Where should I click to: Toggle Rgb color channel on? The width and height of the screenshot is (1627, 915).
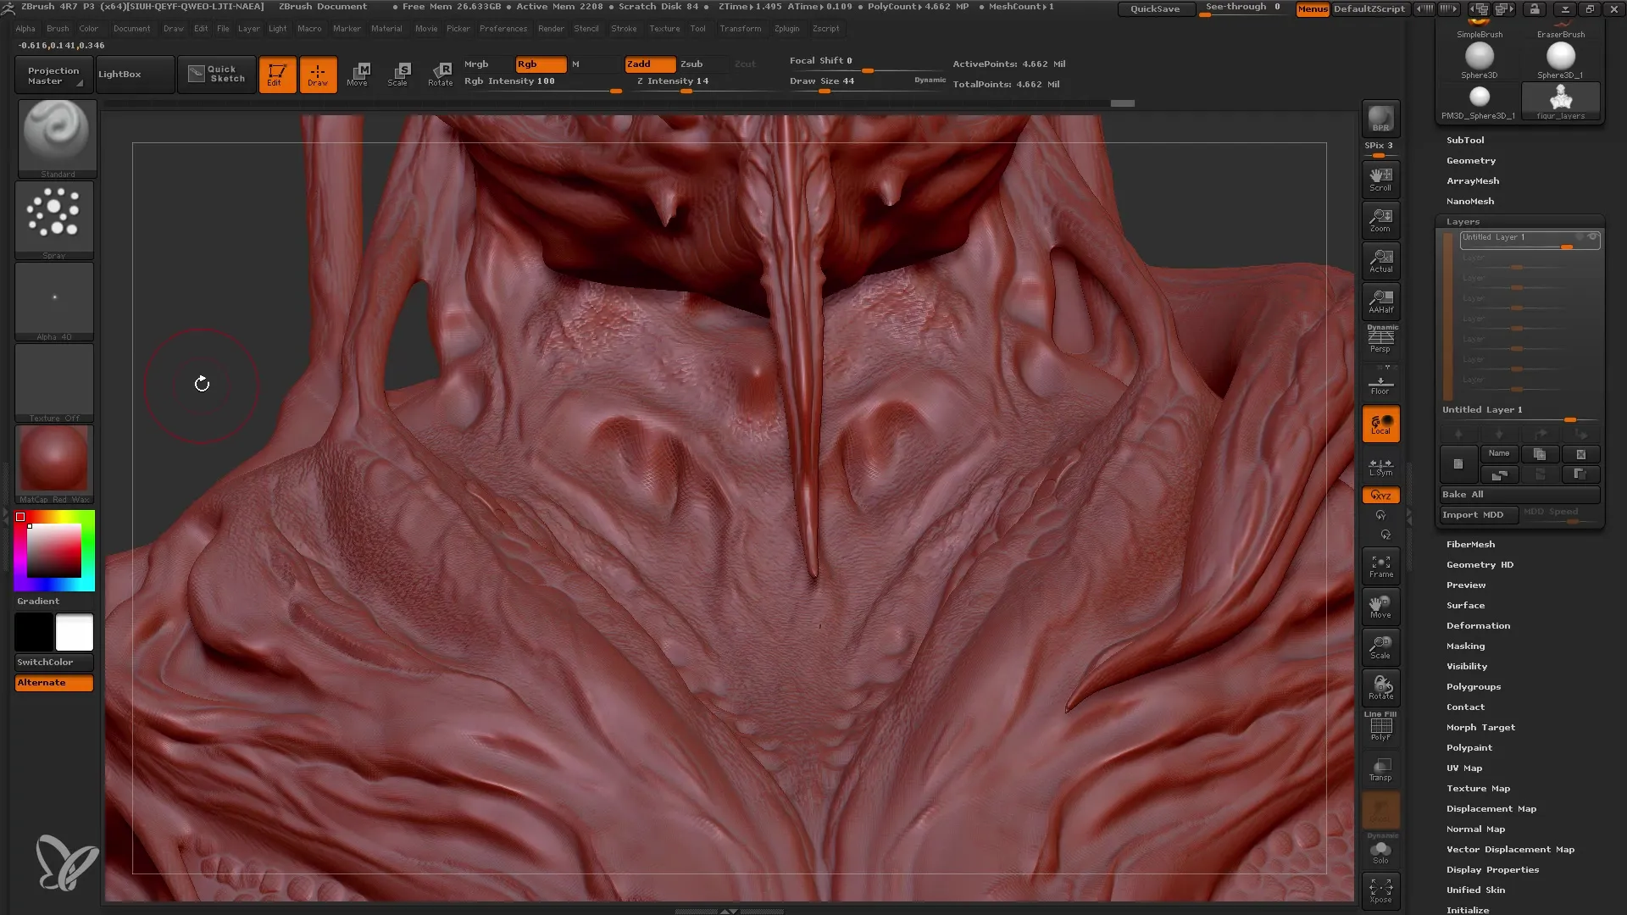[x=537, y=64]
